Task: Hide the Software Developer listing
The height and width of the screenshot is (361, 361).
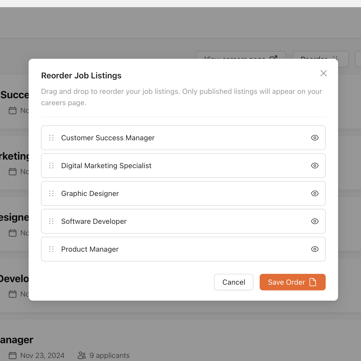Action: pyautogui.click(x=315, y=221)
